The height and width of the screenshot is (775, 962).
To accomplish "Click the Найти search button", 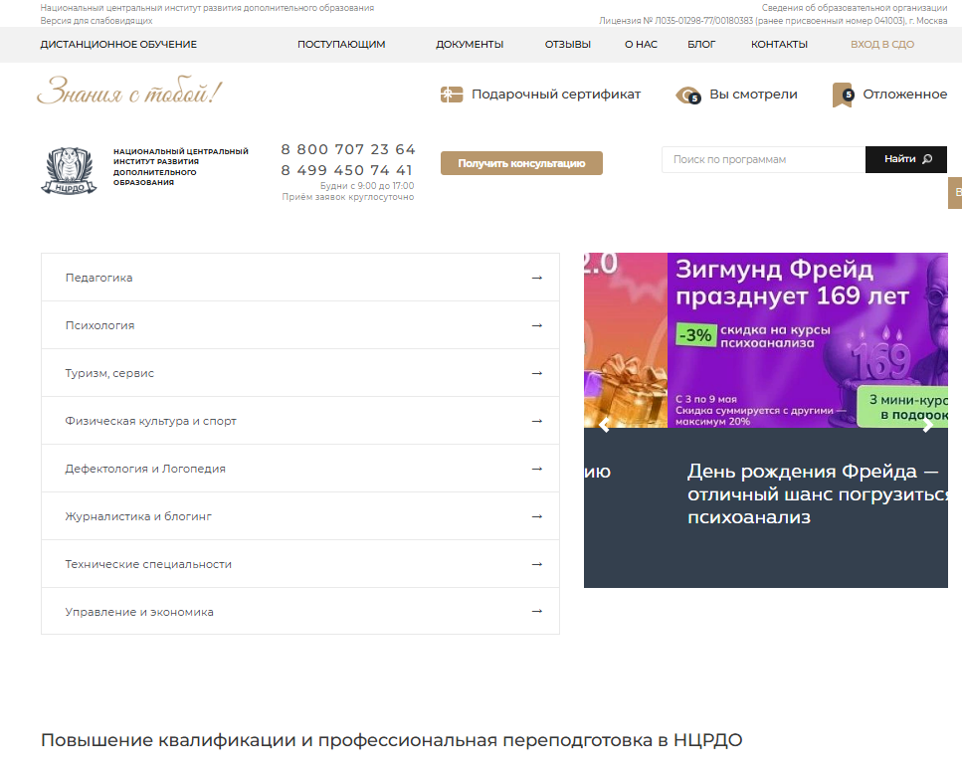I will 905,159.
